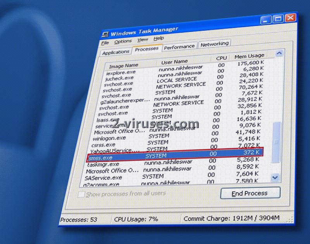Screen dimensions: 310x244
Task: Select the g2acomm.exe process row
Action: coord(170,183)
